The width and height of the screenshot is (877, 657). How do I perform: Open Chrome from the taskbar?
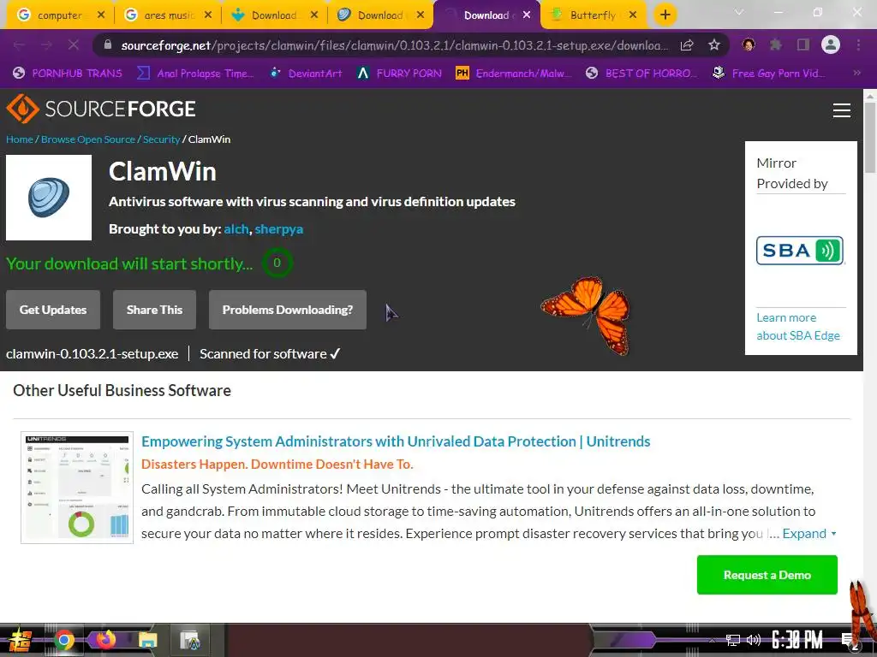(63, 640)
